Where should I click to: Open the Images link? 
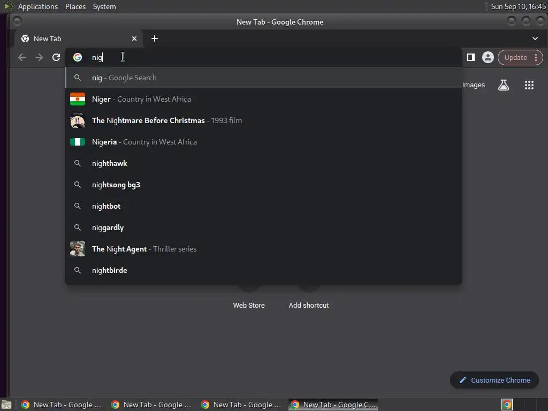474,85
